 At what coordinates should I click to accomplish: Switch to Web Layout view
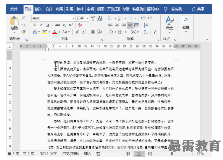[x=150, y=154]
